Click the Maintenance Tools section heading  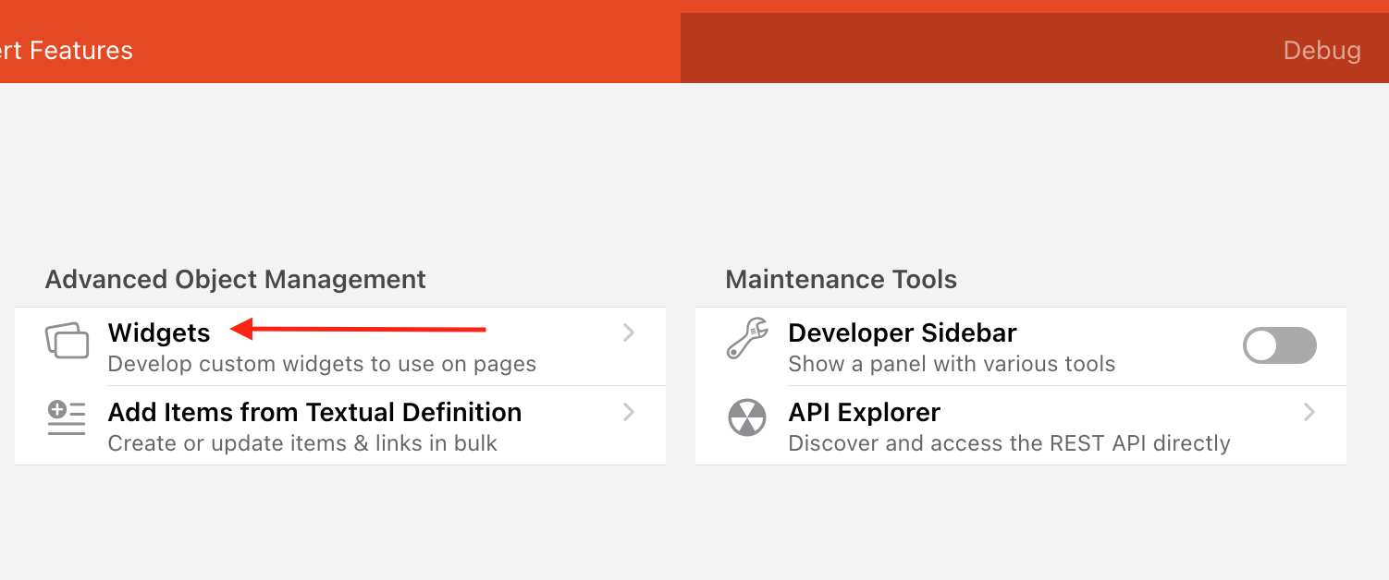click(841, 279)
